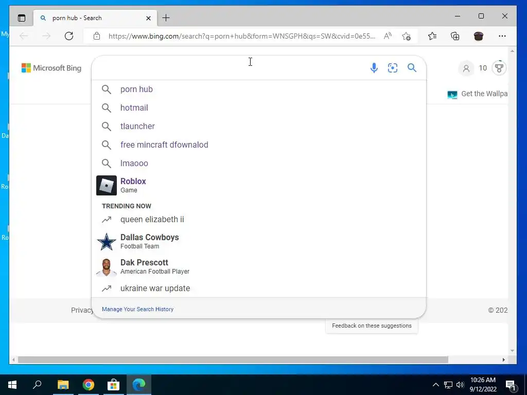Reload the page with refresh icon
This screenshot has width=527, height=395.
[69, 36]
